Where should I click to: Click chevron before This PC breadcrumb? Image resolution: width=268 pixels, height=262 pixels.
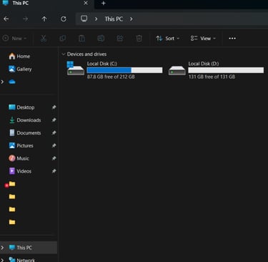pyautogui.click(x=96, y=19)
